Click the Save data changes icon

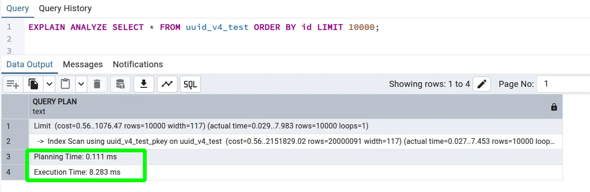(121, 84)
